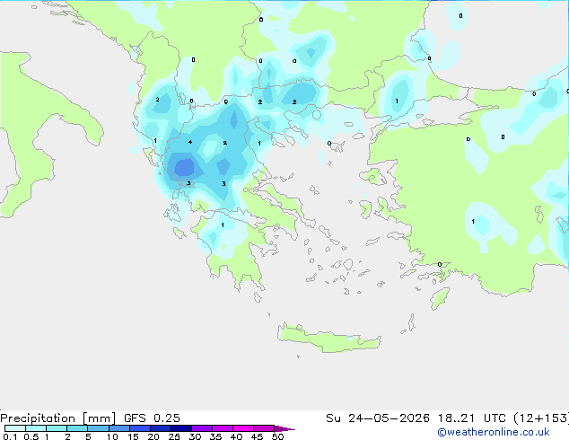This screenshot has width=569, height=440.
Task: Click the legend label "10"
Action: [112, 436]
